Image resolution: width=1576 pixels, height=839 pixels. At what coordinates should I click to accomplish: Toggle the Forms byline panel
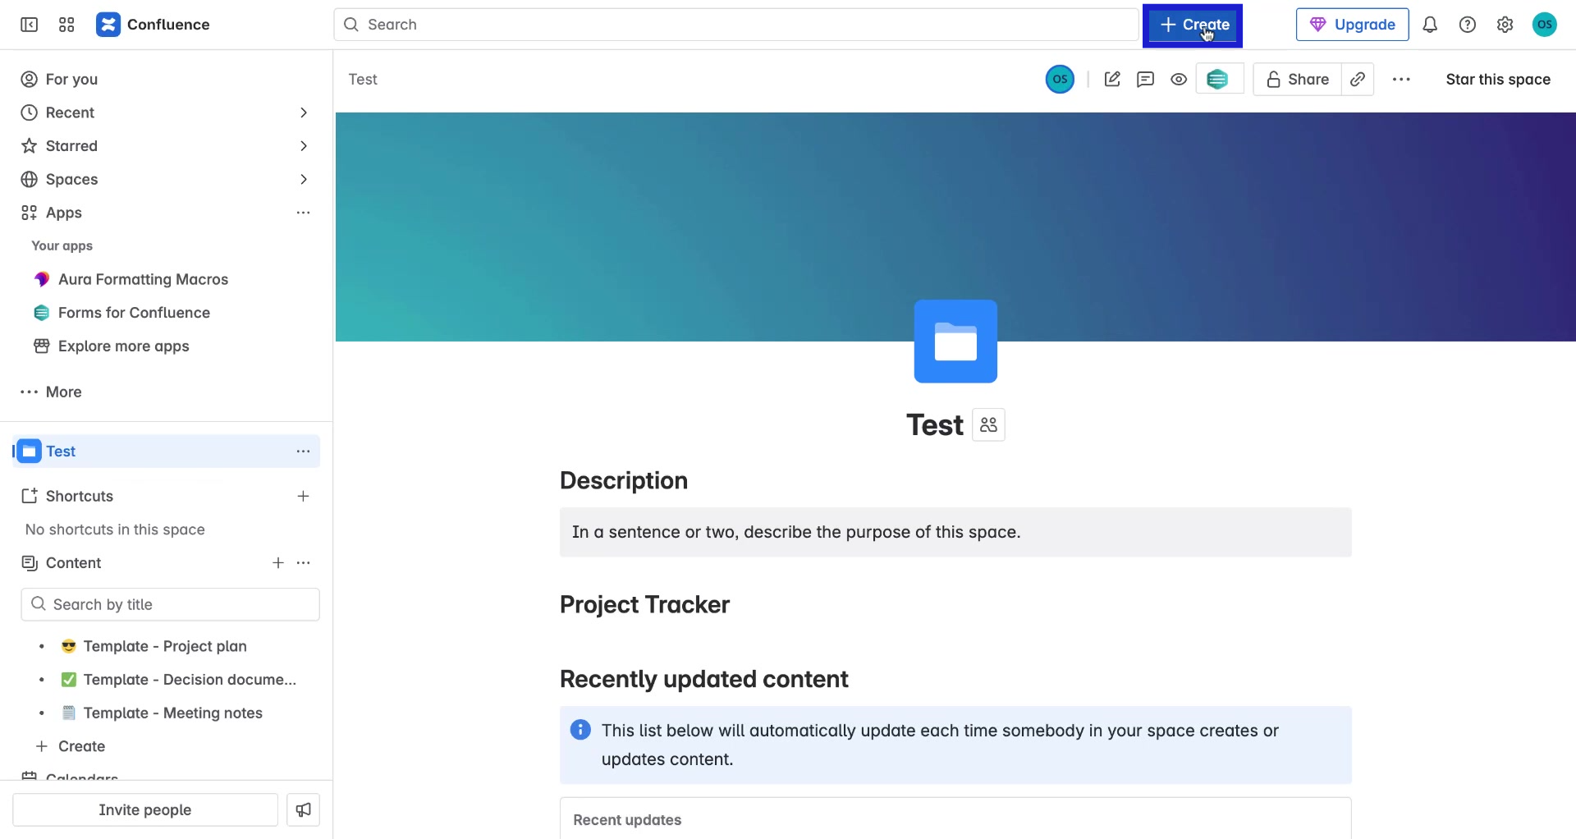tap(1220, 79)
